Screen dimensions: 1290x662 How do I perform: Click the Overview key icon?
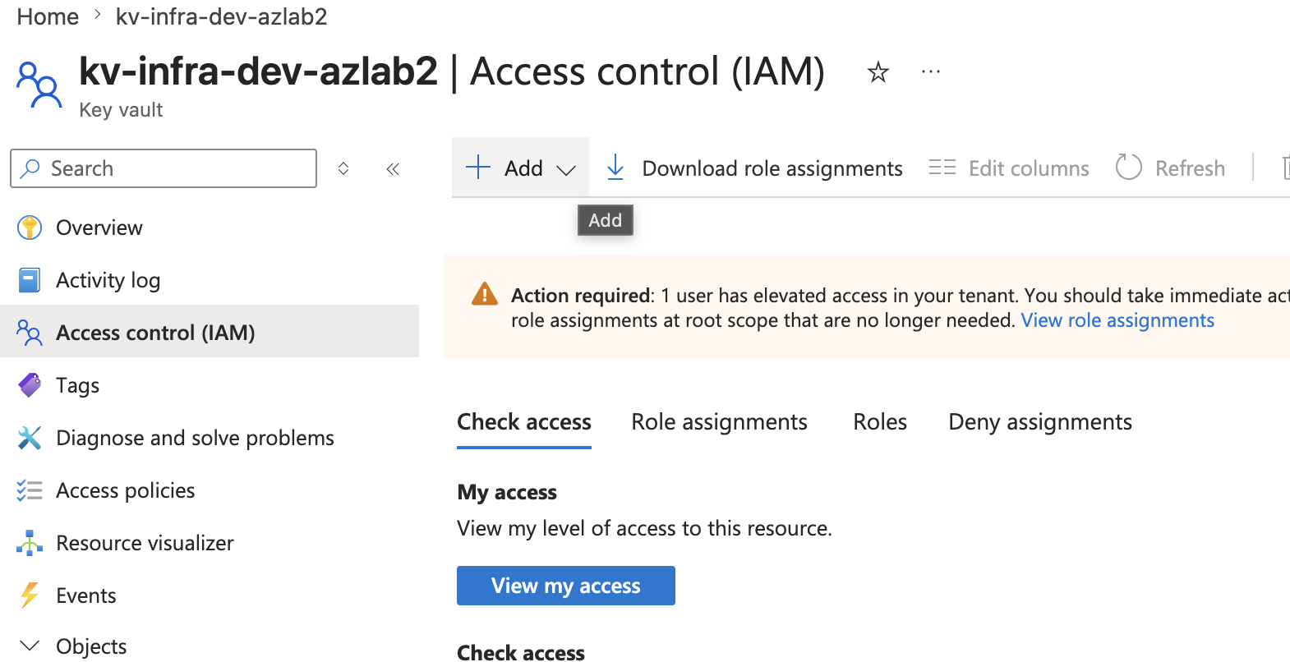tap(30, 228)
